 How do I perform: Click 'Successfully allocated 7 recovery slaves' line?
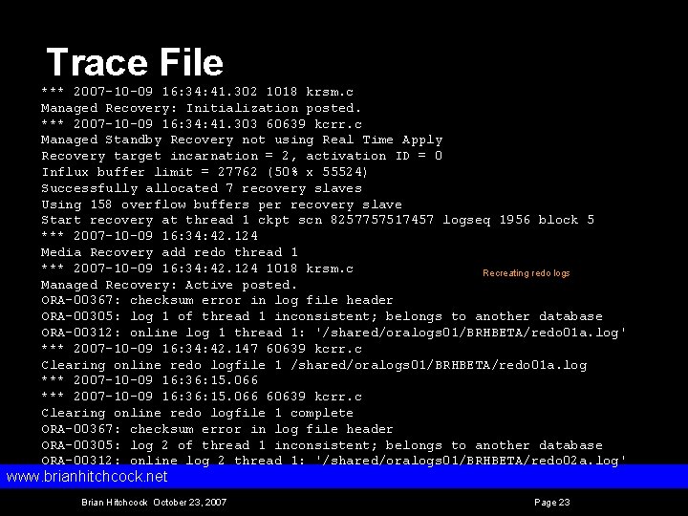(x=202, y=188)
